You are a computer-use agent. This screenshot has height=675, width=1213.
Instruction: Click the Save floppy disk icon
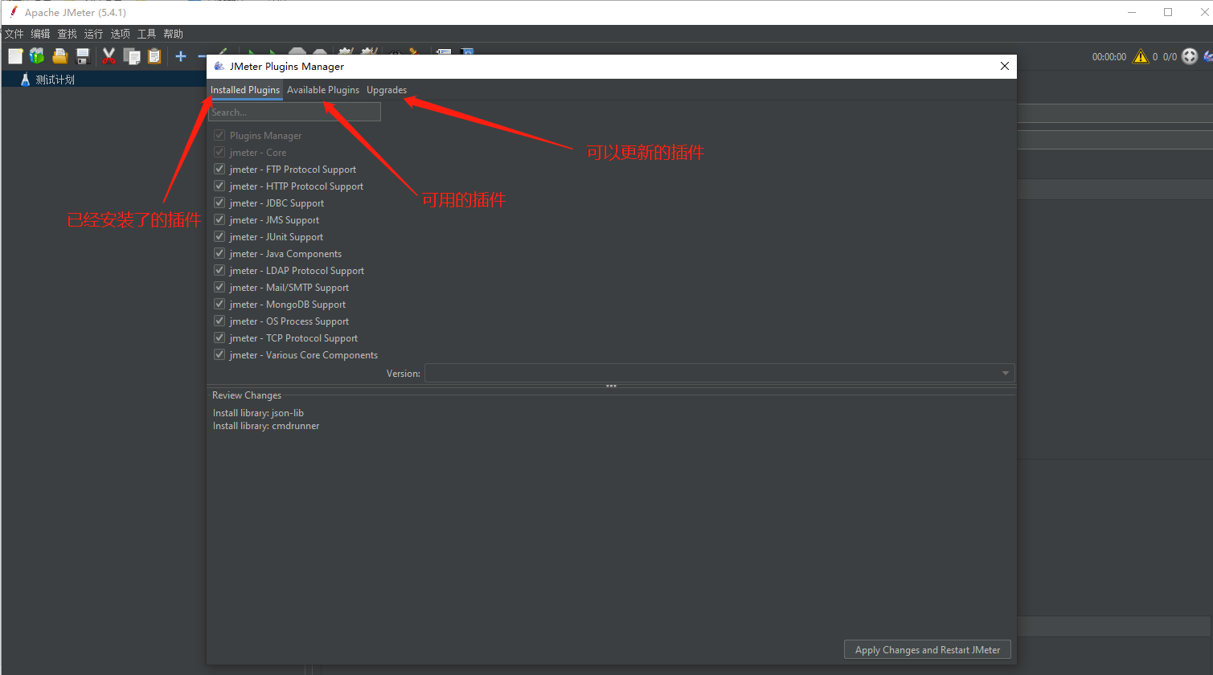(x=82, y=56)
